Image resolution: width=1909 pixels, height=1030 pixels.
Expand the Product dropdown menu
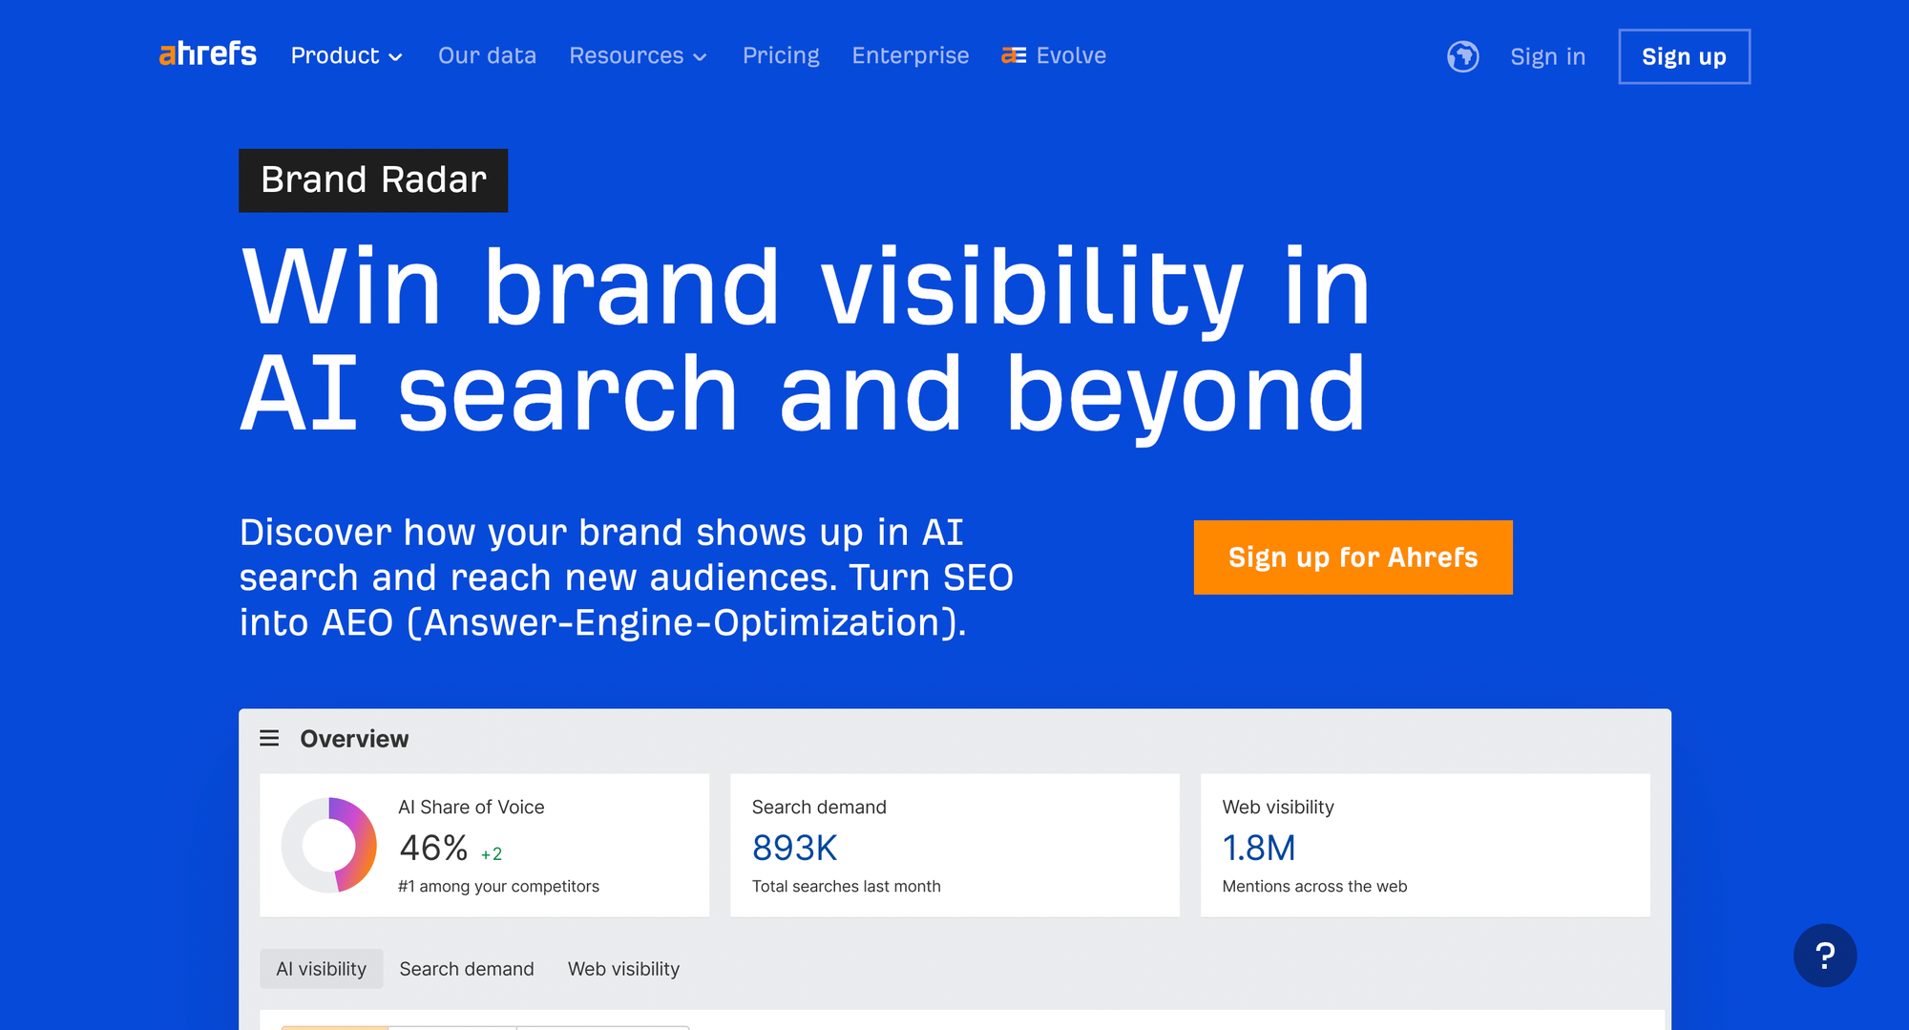tap(346, 55)
